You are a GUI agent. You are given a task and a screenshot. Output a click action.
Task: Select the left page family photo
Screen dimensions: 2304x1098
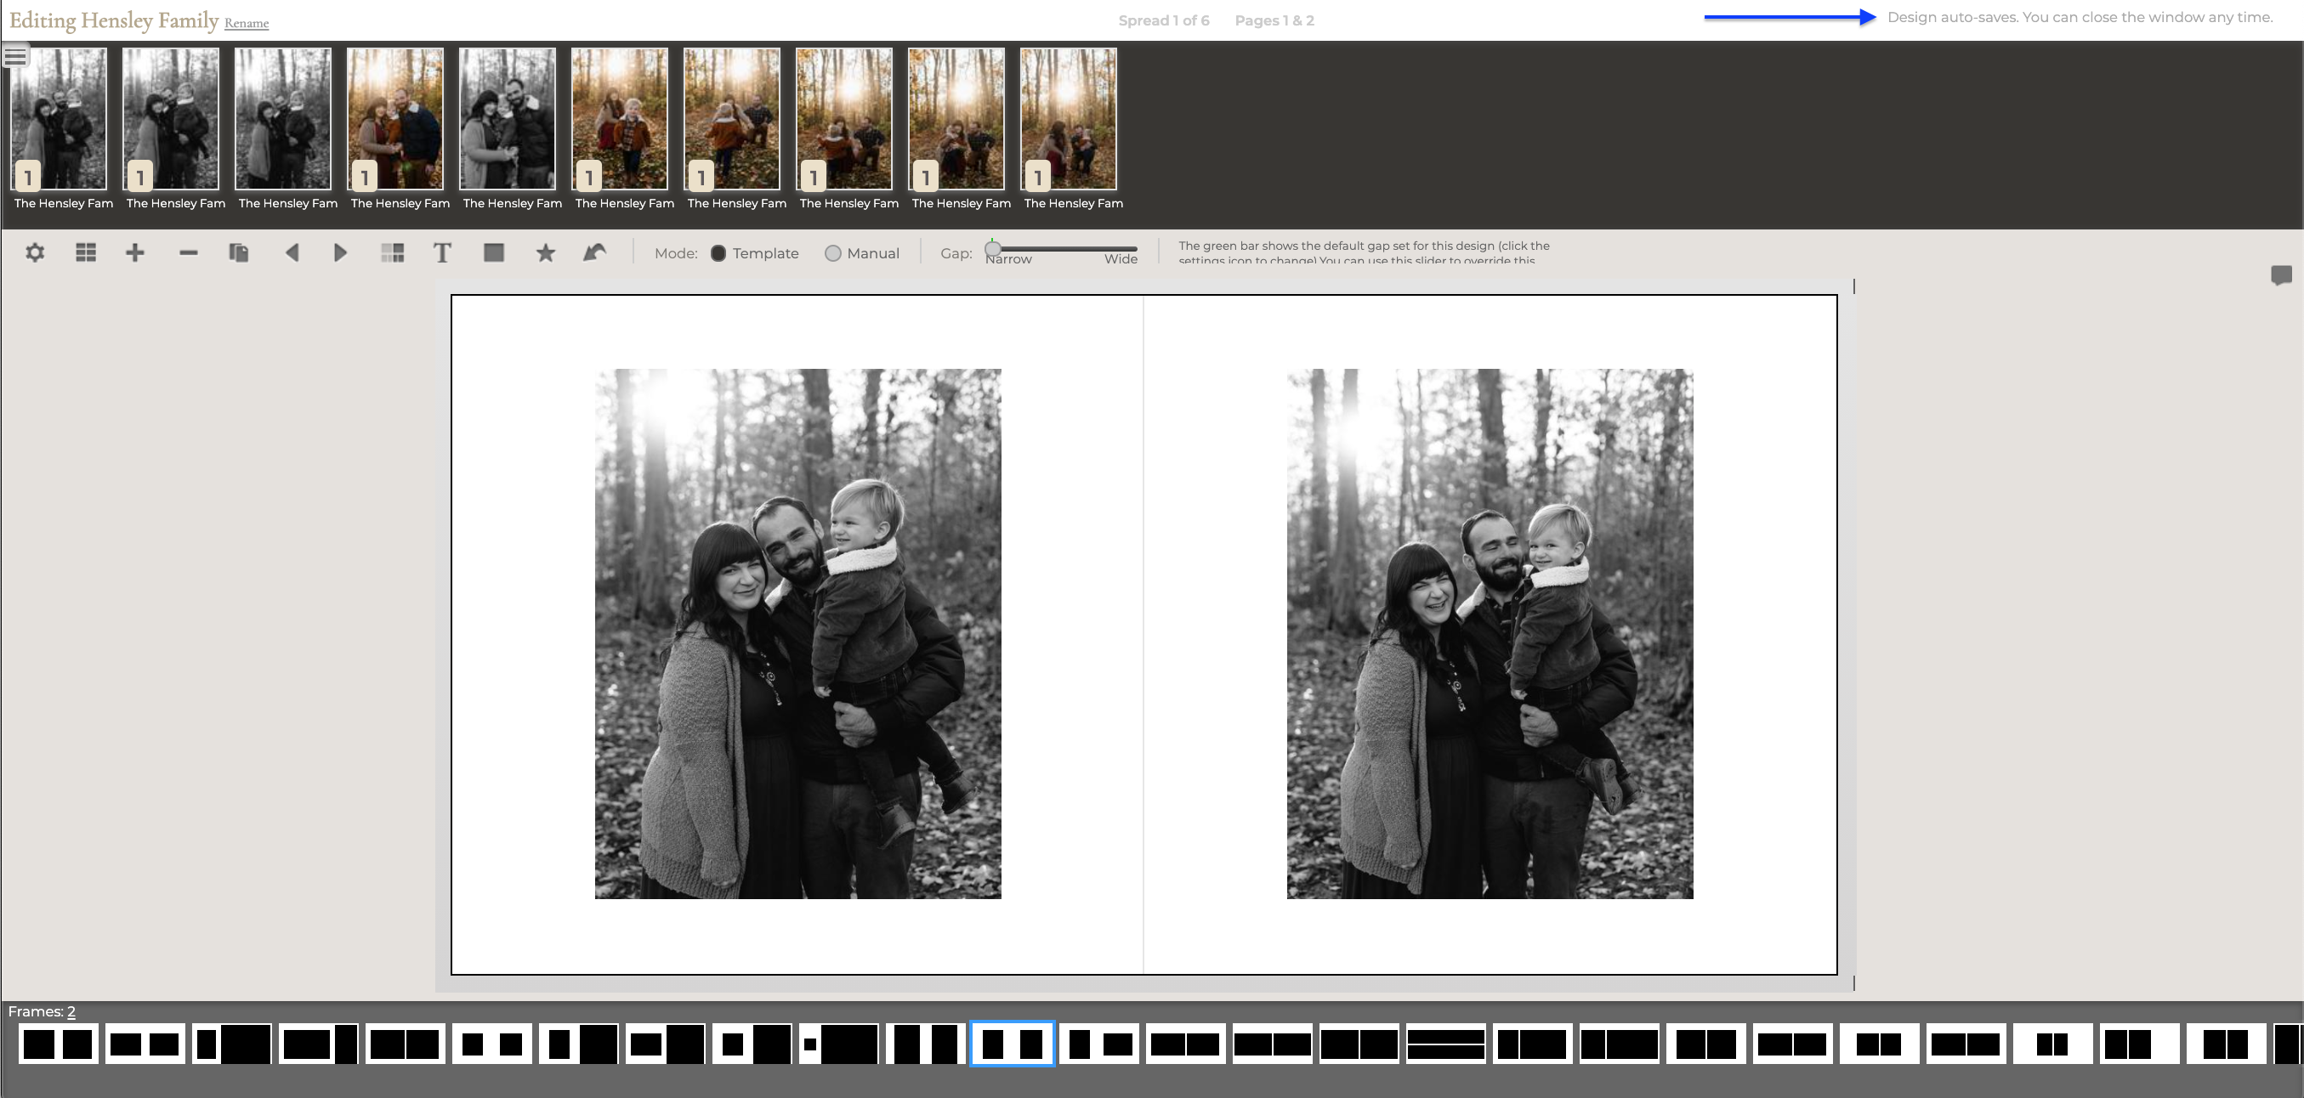coord(797,634)
